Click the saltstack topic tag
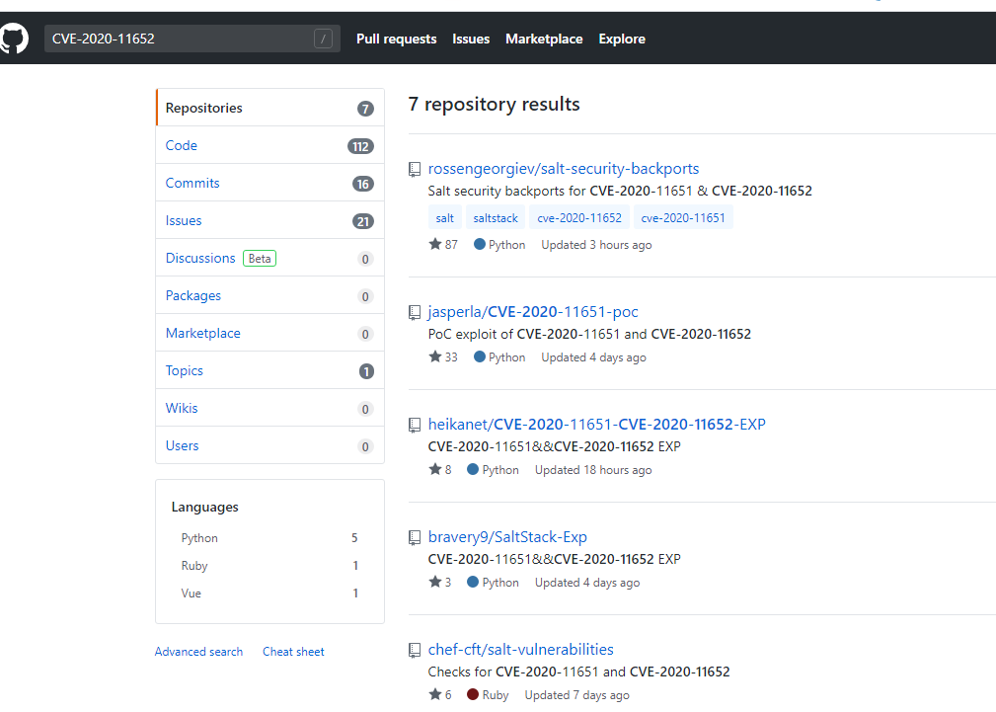 [x=496, y=218]
